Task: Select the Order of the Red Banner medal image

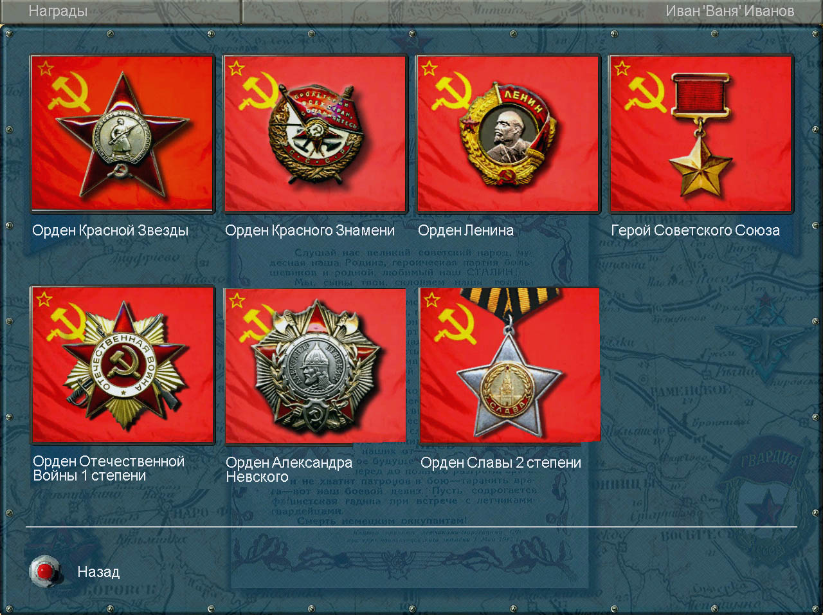Action: [x=315, y=133]
